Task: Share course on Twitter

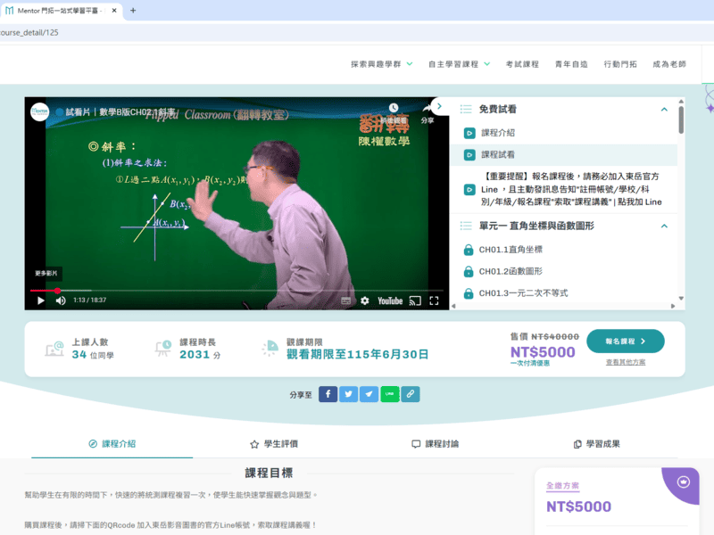Action: tap(348, 394)
